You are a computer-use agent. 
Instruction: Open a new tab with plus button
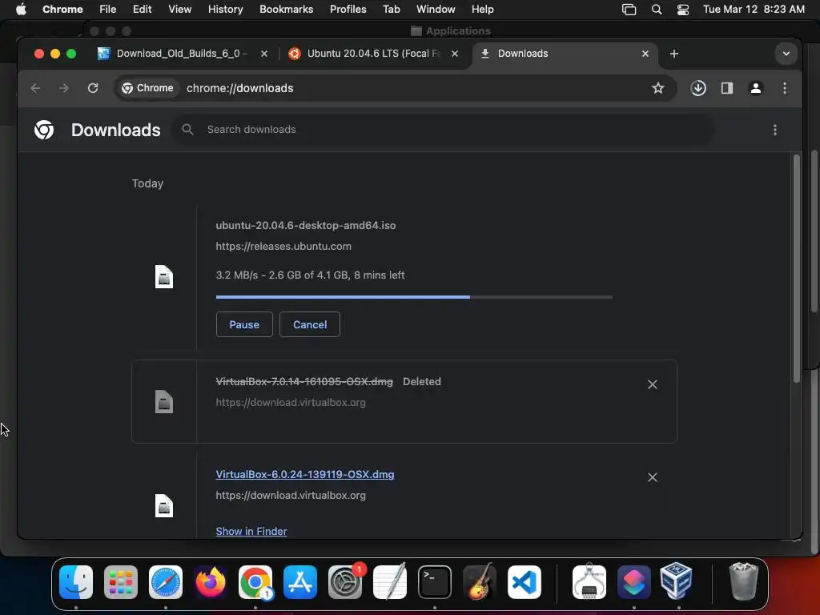coord(674,54)
